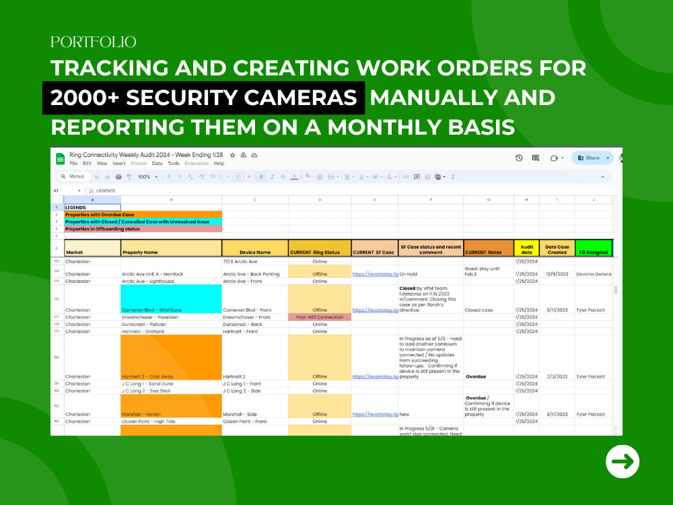Select the 'CURRENT Ring Status' header cell
This screenshot has width=673, height=505.
pos(320,248)
